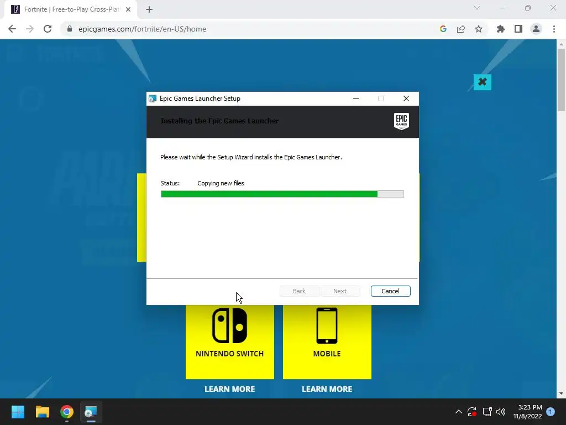Click the disabled Back button in setup
This screenshot has height=425, width=566.
pyautogui.click(x=299, y=291)
